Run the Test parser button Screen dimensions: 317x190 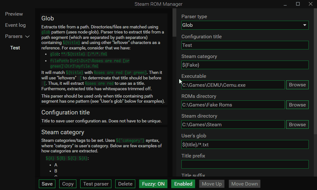tap(96, 184)
